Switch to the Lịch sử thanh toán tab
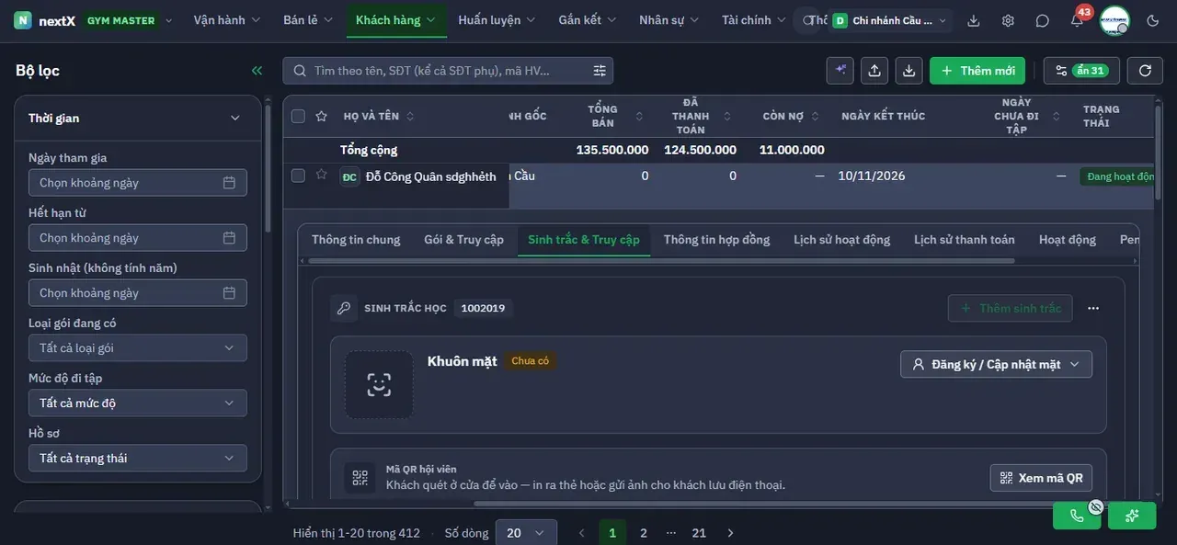Screen dimensions: 1177x545 [965, 240]
